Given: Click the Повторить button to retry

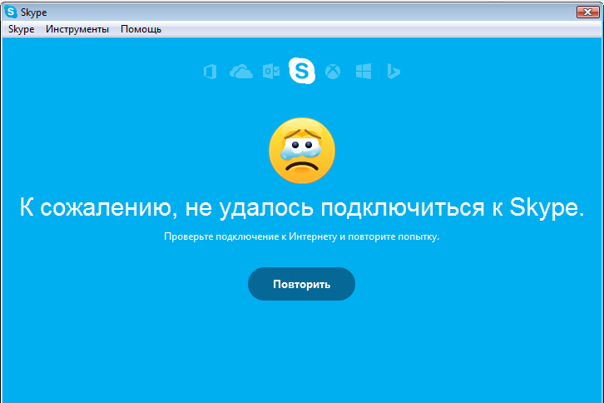Looking at the screenshot, I should click(301, 284).
